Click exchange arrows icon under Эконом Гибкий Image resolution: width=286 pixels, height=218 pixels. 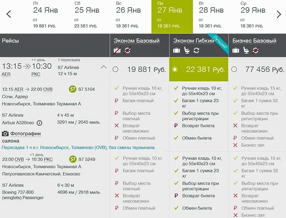196,51
